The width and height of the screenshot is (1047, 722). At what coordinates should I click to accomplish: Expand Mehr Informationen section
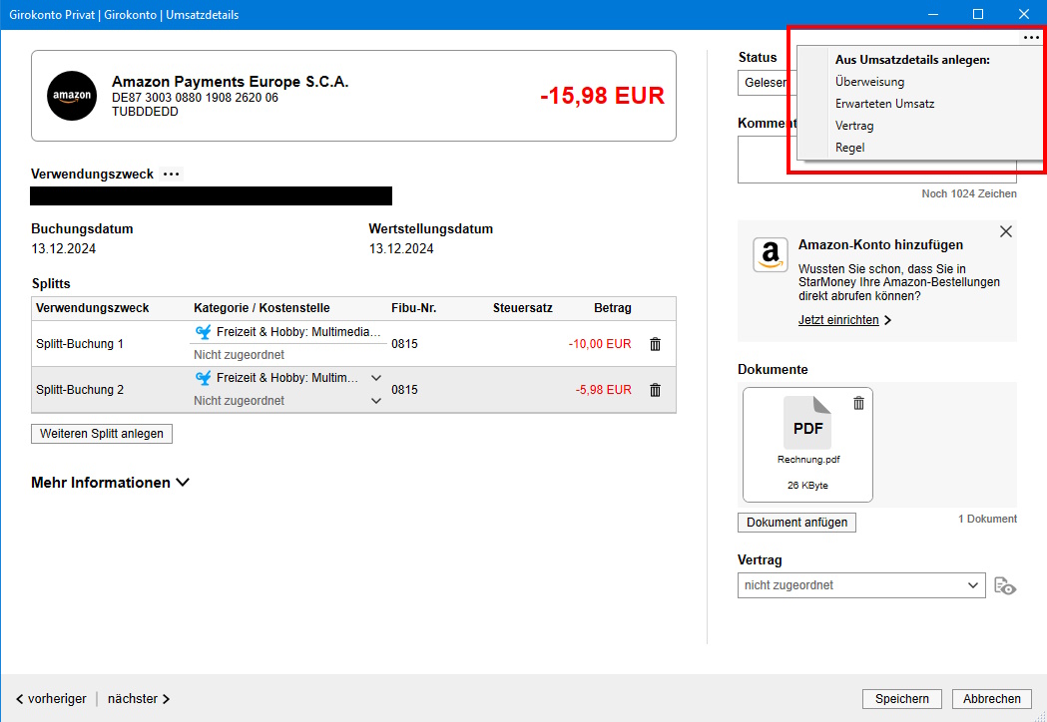point(110,483)
